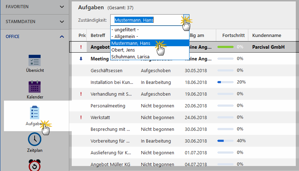Click due date '18.06.2018'
Image resolution: width=299 pixels, height=171 pixels.
(x=196, y=82)
